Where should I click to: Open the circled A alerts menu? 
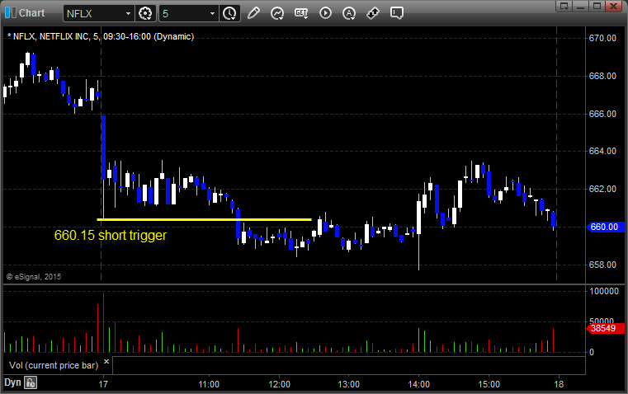349,13
